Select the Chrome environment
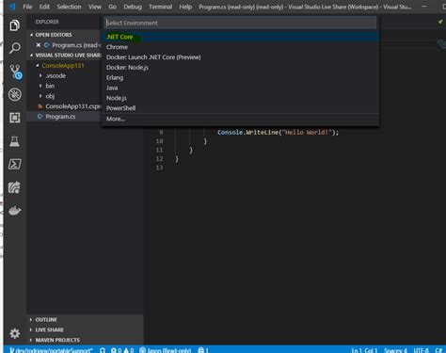 click(x=240, y=47)
